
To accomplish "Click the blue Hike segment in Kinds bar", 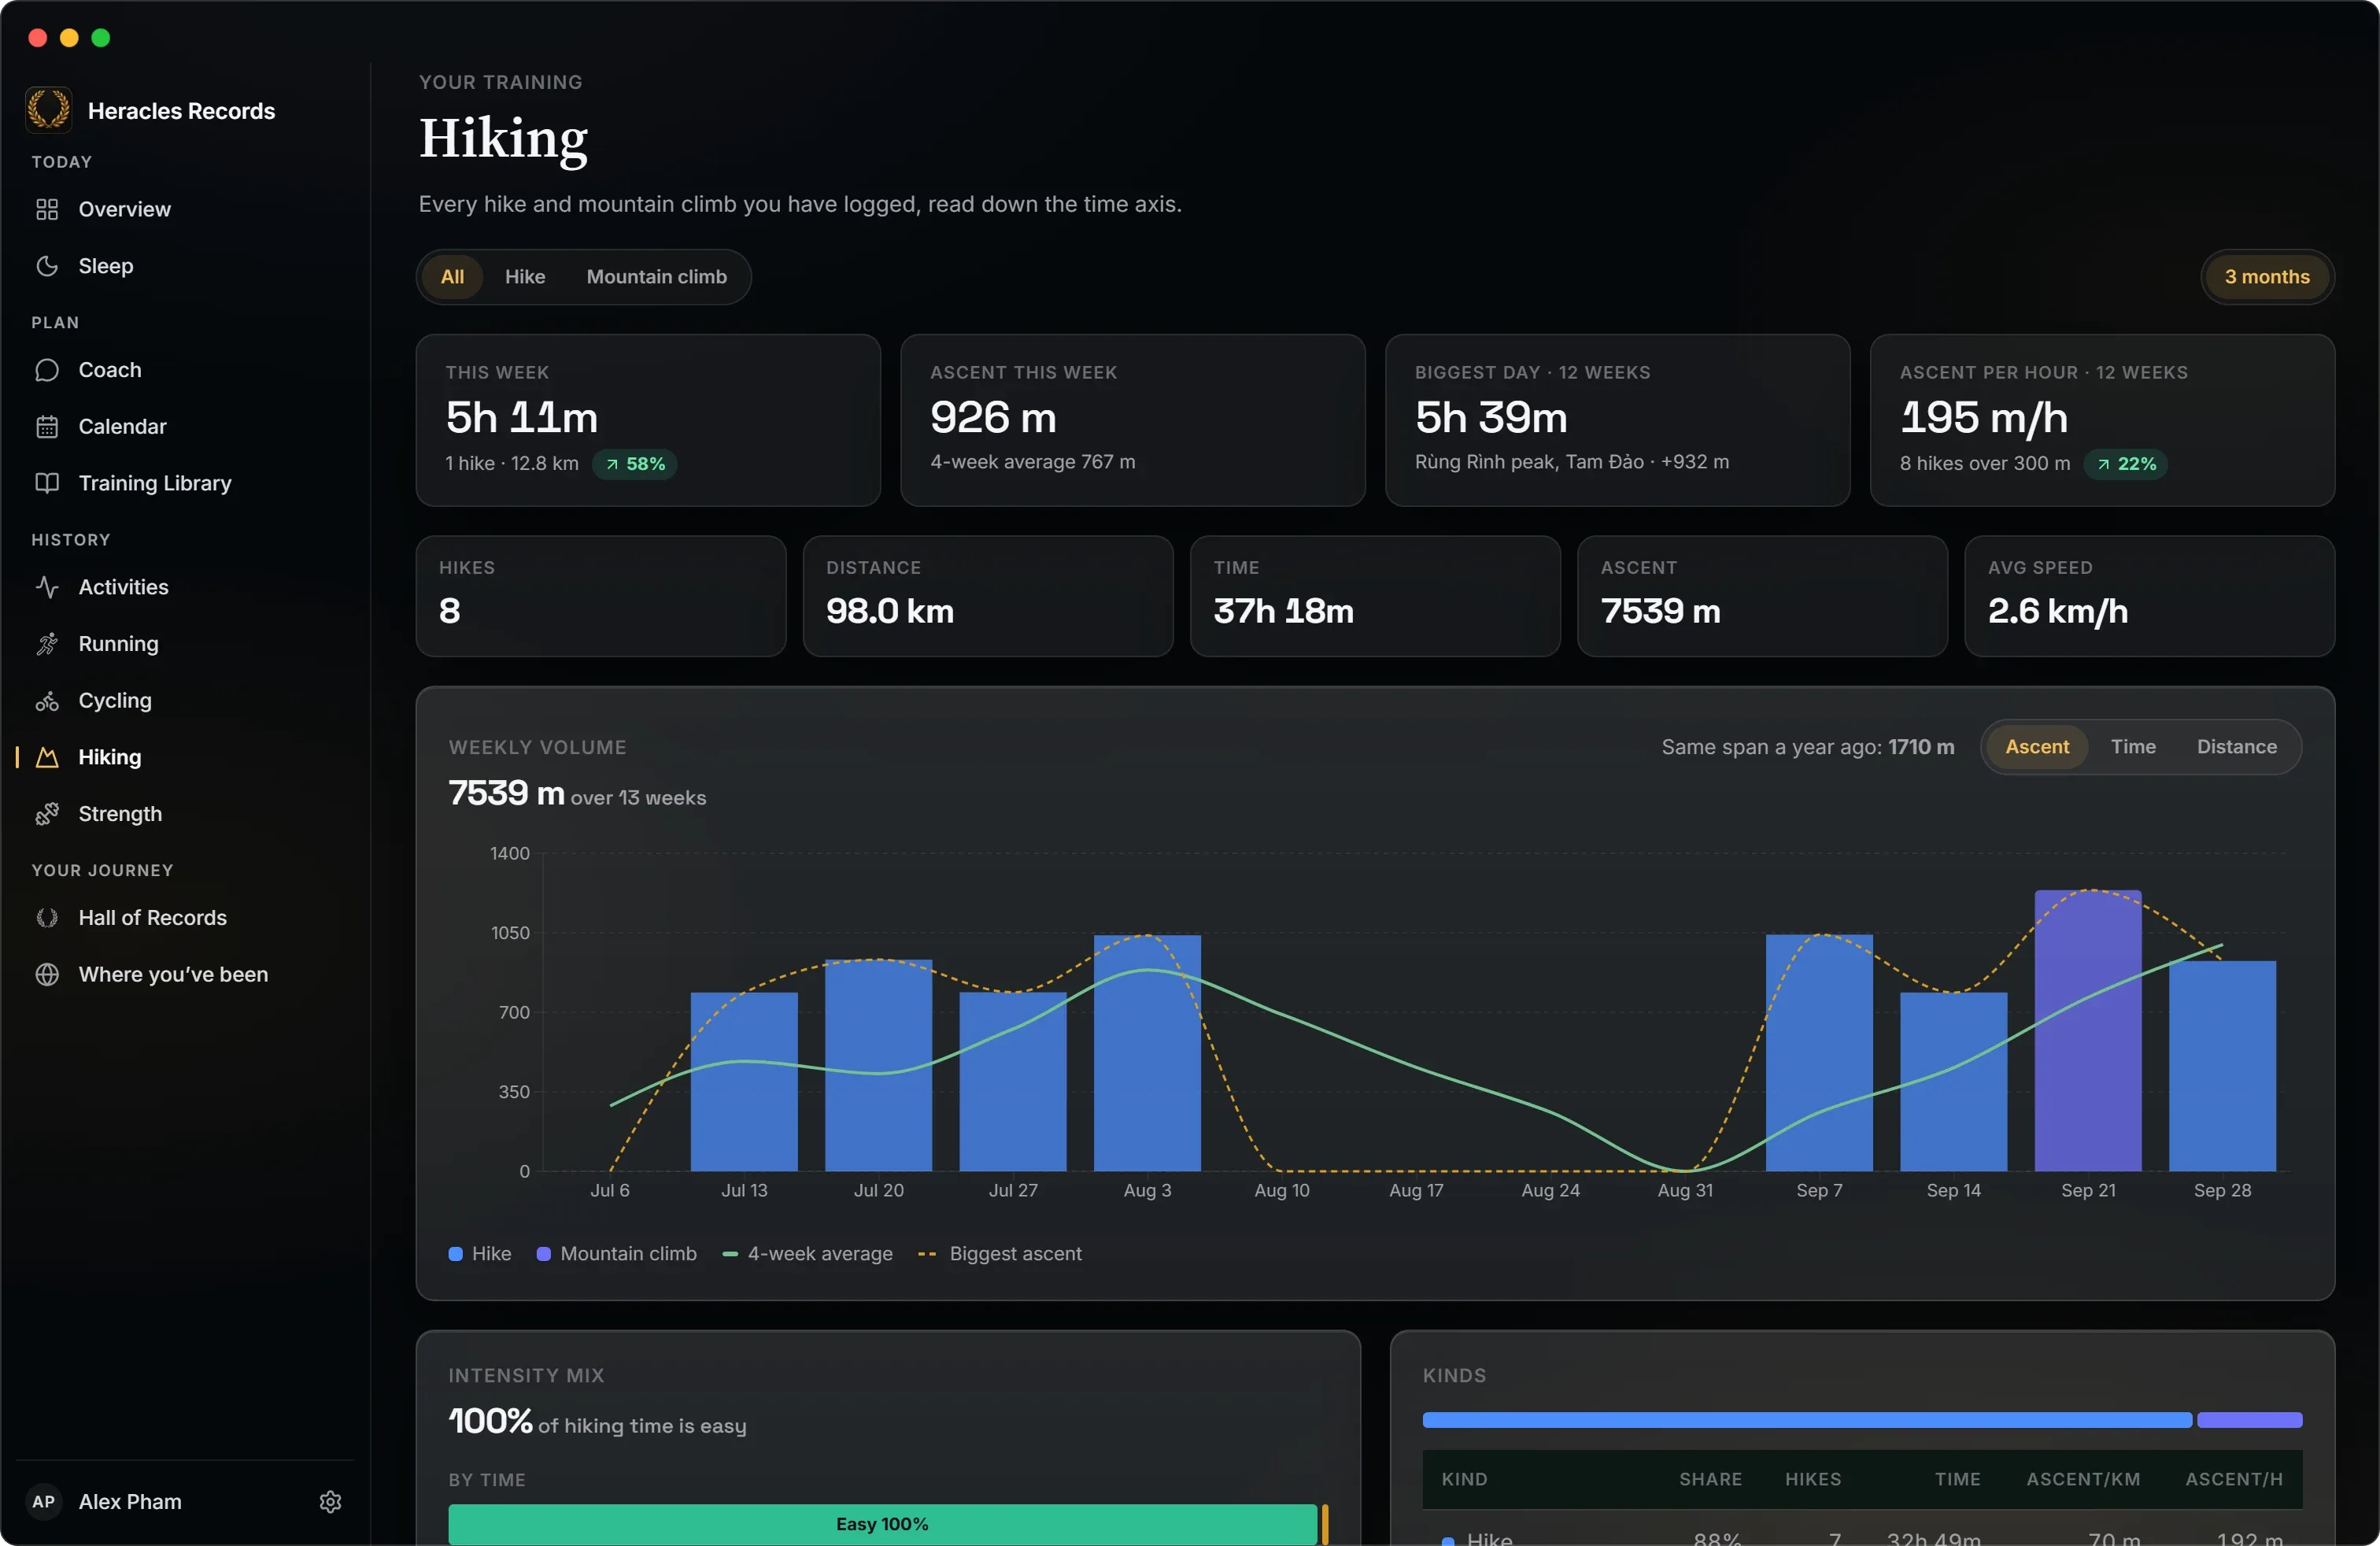I will coord(1807,1420).
